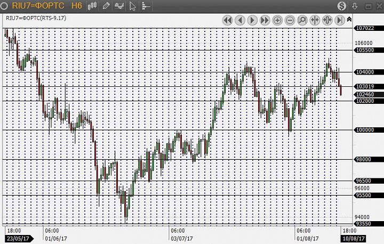Click the circle link icon beside the ticker name
Screen dimensions: 384x244
(x=4, y=6)
